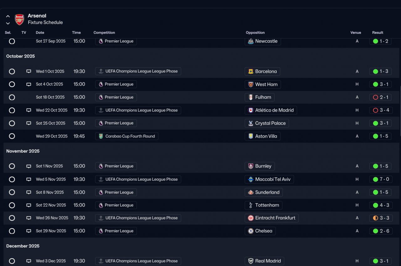401x266 pixels.
Task: Click the Tottenham club crest
Action: (x=251, y=205)
